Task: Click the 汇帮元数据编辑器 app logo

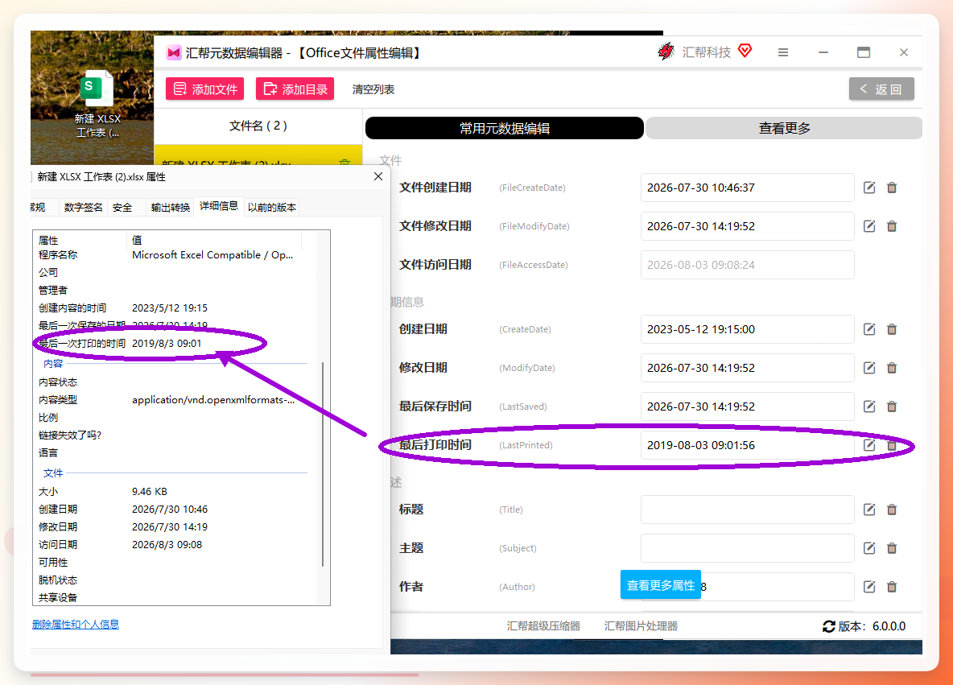Action: click(174, 53)
